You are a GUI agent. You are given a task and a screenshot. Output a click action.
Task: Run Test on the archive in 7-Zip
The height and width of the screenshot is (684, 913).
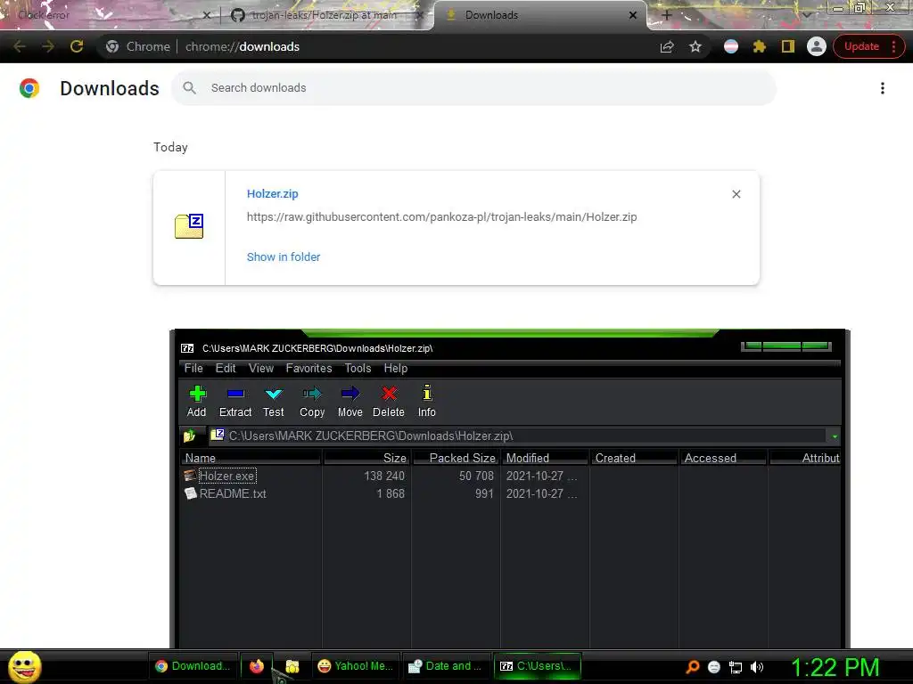273,402
